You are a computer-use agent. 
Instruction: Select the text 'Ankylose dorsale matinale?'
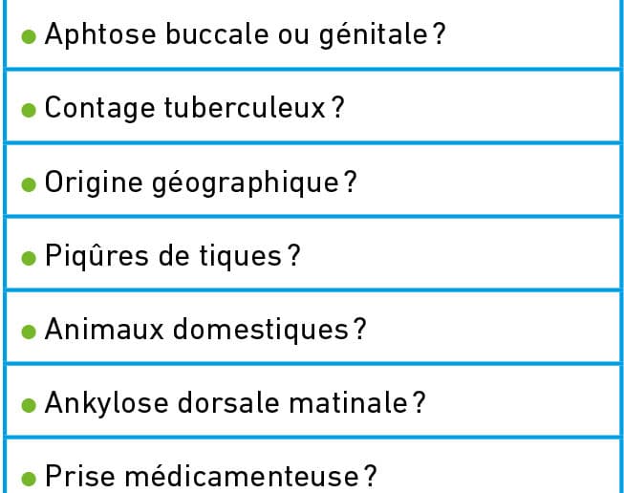[x=235, y=403]
